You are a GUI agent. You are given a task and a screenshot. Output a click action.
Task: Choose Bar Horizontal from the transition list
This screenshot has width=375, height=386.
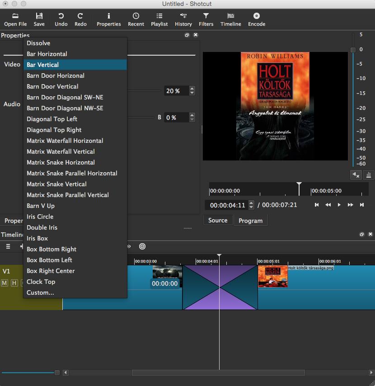pyautogui.click(x=75, y=54)
